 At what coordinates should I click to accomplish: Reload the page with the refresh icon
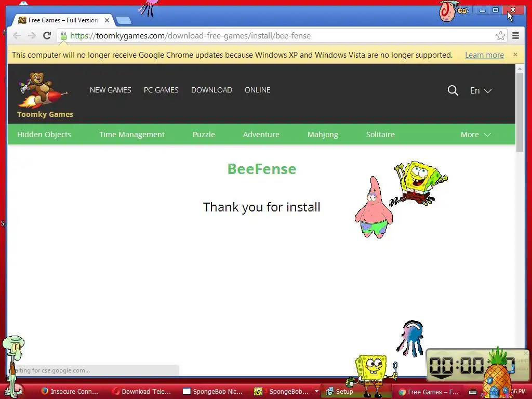point(47,36)
